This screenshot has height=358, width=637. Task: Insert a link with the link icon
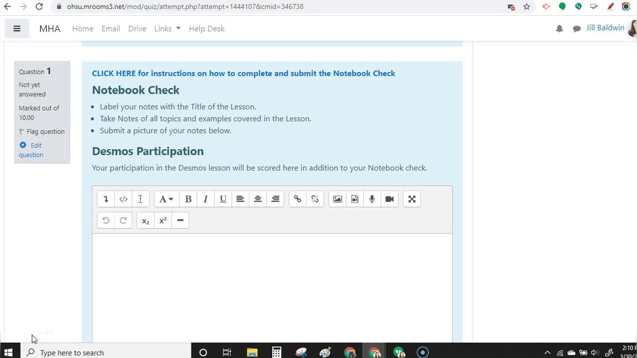[x=298, y=199]
